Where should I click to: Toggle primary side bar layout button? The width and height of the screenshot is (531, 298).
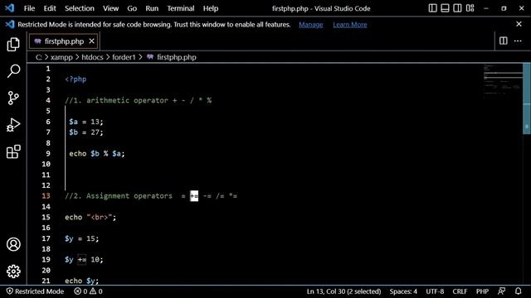tap(432, 8)
